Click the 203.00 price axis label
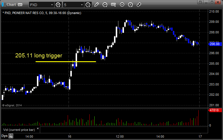Screen dimensions: 223x140 point(214,84)
